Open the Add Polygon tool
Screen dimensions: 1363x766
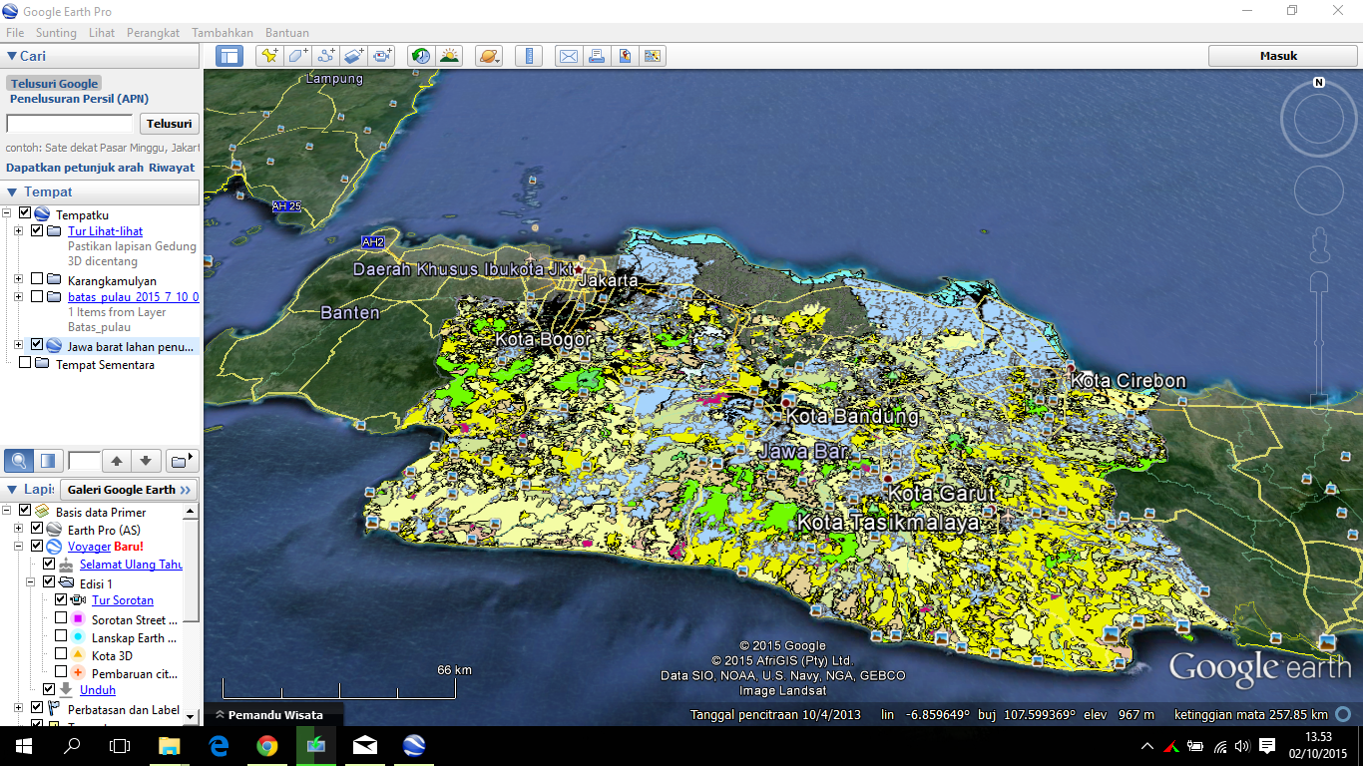[x=296, y=56]
